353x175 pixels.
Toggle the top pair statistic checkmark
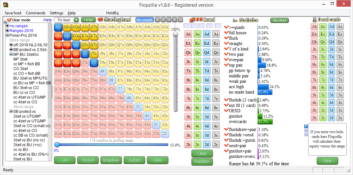pos(226,65)
